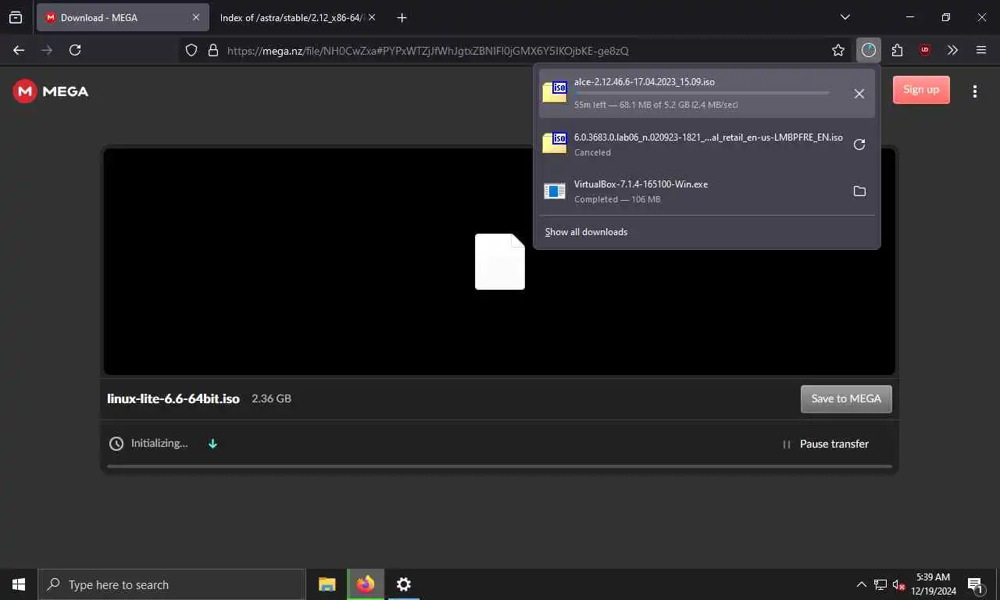The width and height of the screenshot is (1000, 600).
Task: Click the linux-lite-6.6-64bit.iso file name
Action: click(x=173, y=398)
